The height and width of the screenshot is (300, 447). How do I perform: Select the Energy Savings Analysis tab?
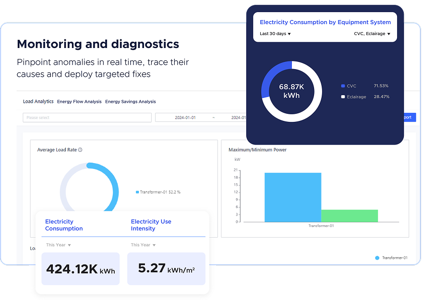tap(130, 102)
